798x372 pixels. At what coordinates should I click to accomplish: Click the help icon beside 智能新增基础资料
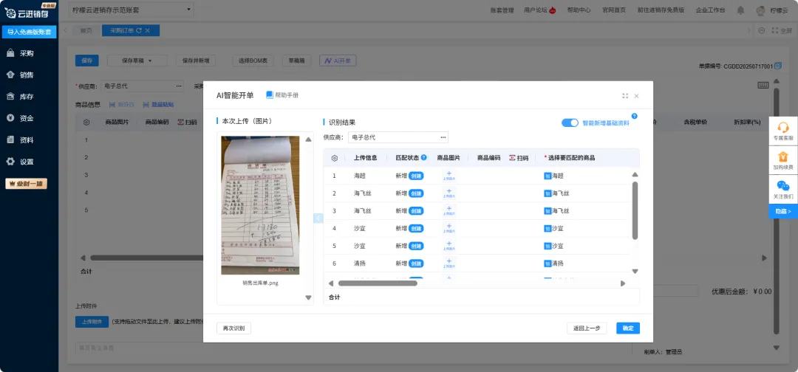click(x=634, y=117)
